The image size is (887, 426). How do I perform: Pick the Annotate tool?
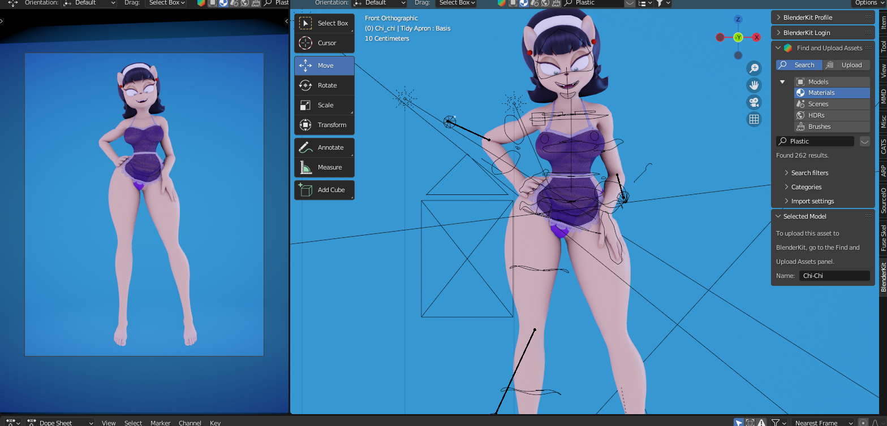coord(324,147)
